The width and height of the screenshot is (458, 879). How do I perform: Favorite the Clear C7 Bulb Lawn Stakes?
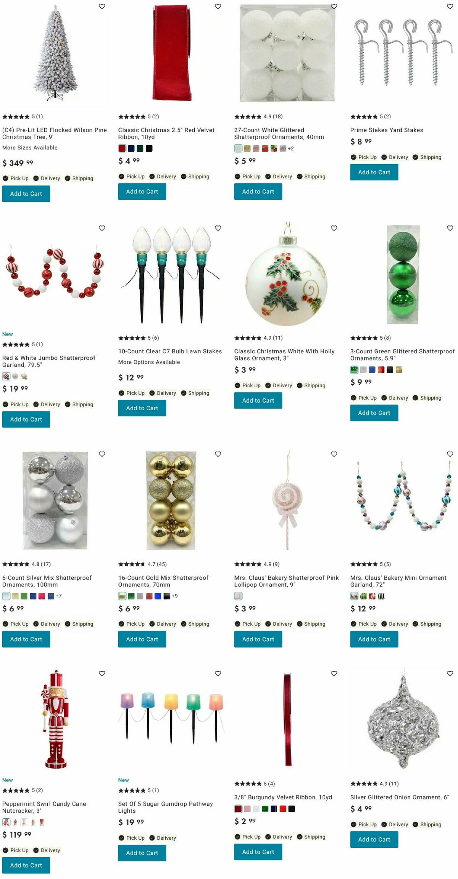(218, 228)
